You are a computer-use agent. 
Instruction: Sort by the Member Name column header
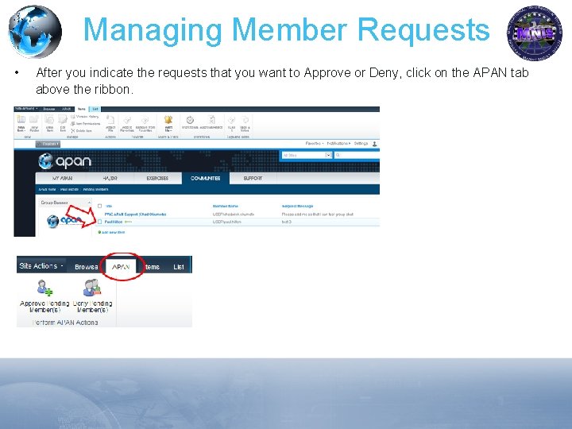[225, 206]
